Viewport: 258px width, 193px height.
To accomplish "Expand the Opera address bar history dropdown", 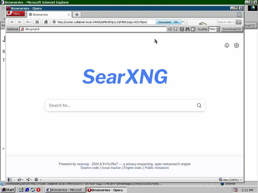I will 183,22.
